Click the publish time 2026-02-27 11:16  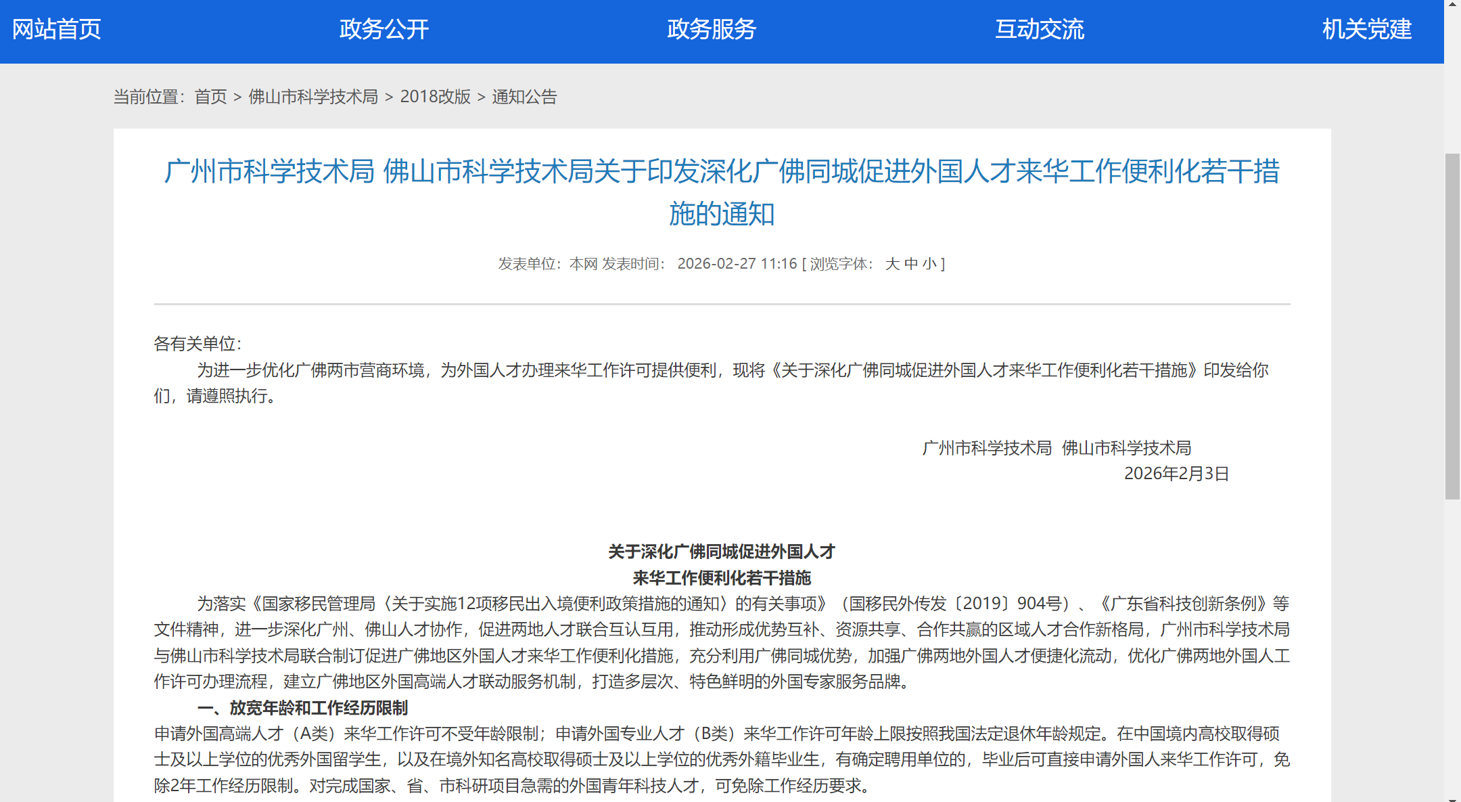(737, 264)
